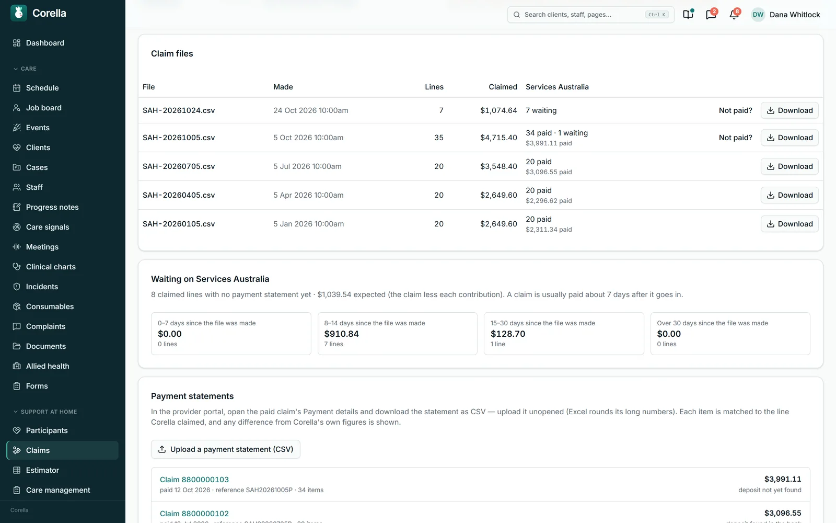Go to Cases in sidebar
836x523 pixels.
(62, 167)
